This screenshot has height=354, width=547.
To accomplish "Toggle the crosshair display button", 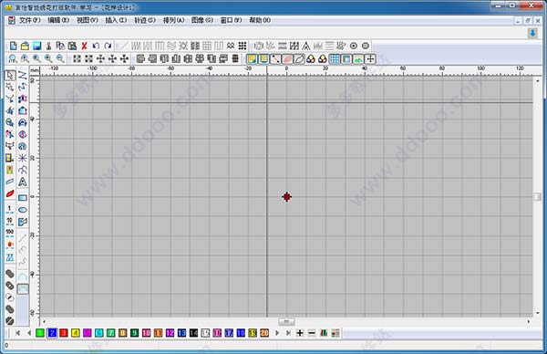I will pos(370,59).
